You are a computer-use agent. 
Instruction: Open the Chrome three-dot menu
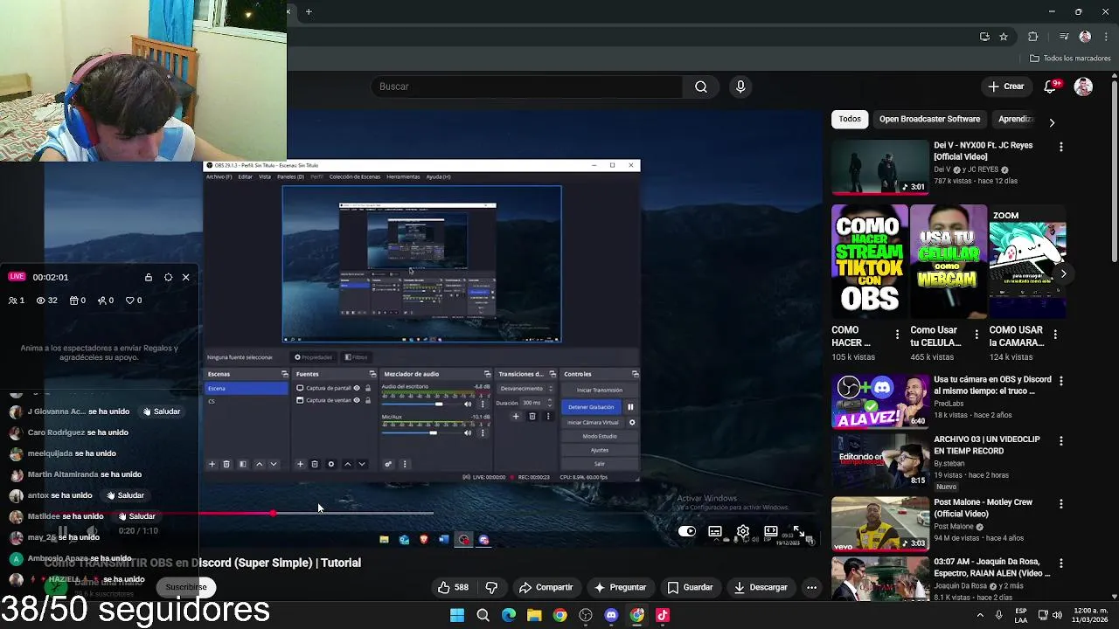tap(1104, 37)
